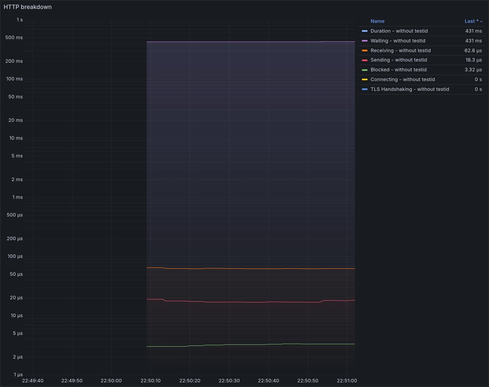
Task: Click the 0 s TLS Handshaking value
Action: click(478, 89)
